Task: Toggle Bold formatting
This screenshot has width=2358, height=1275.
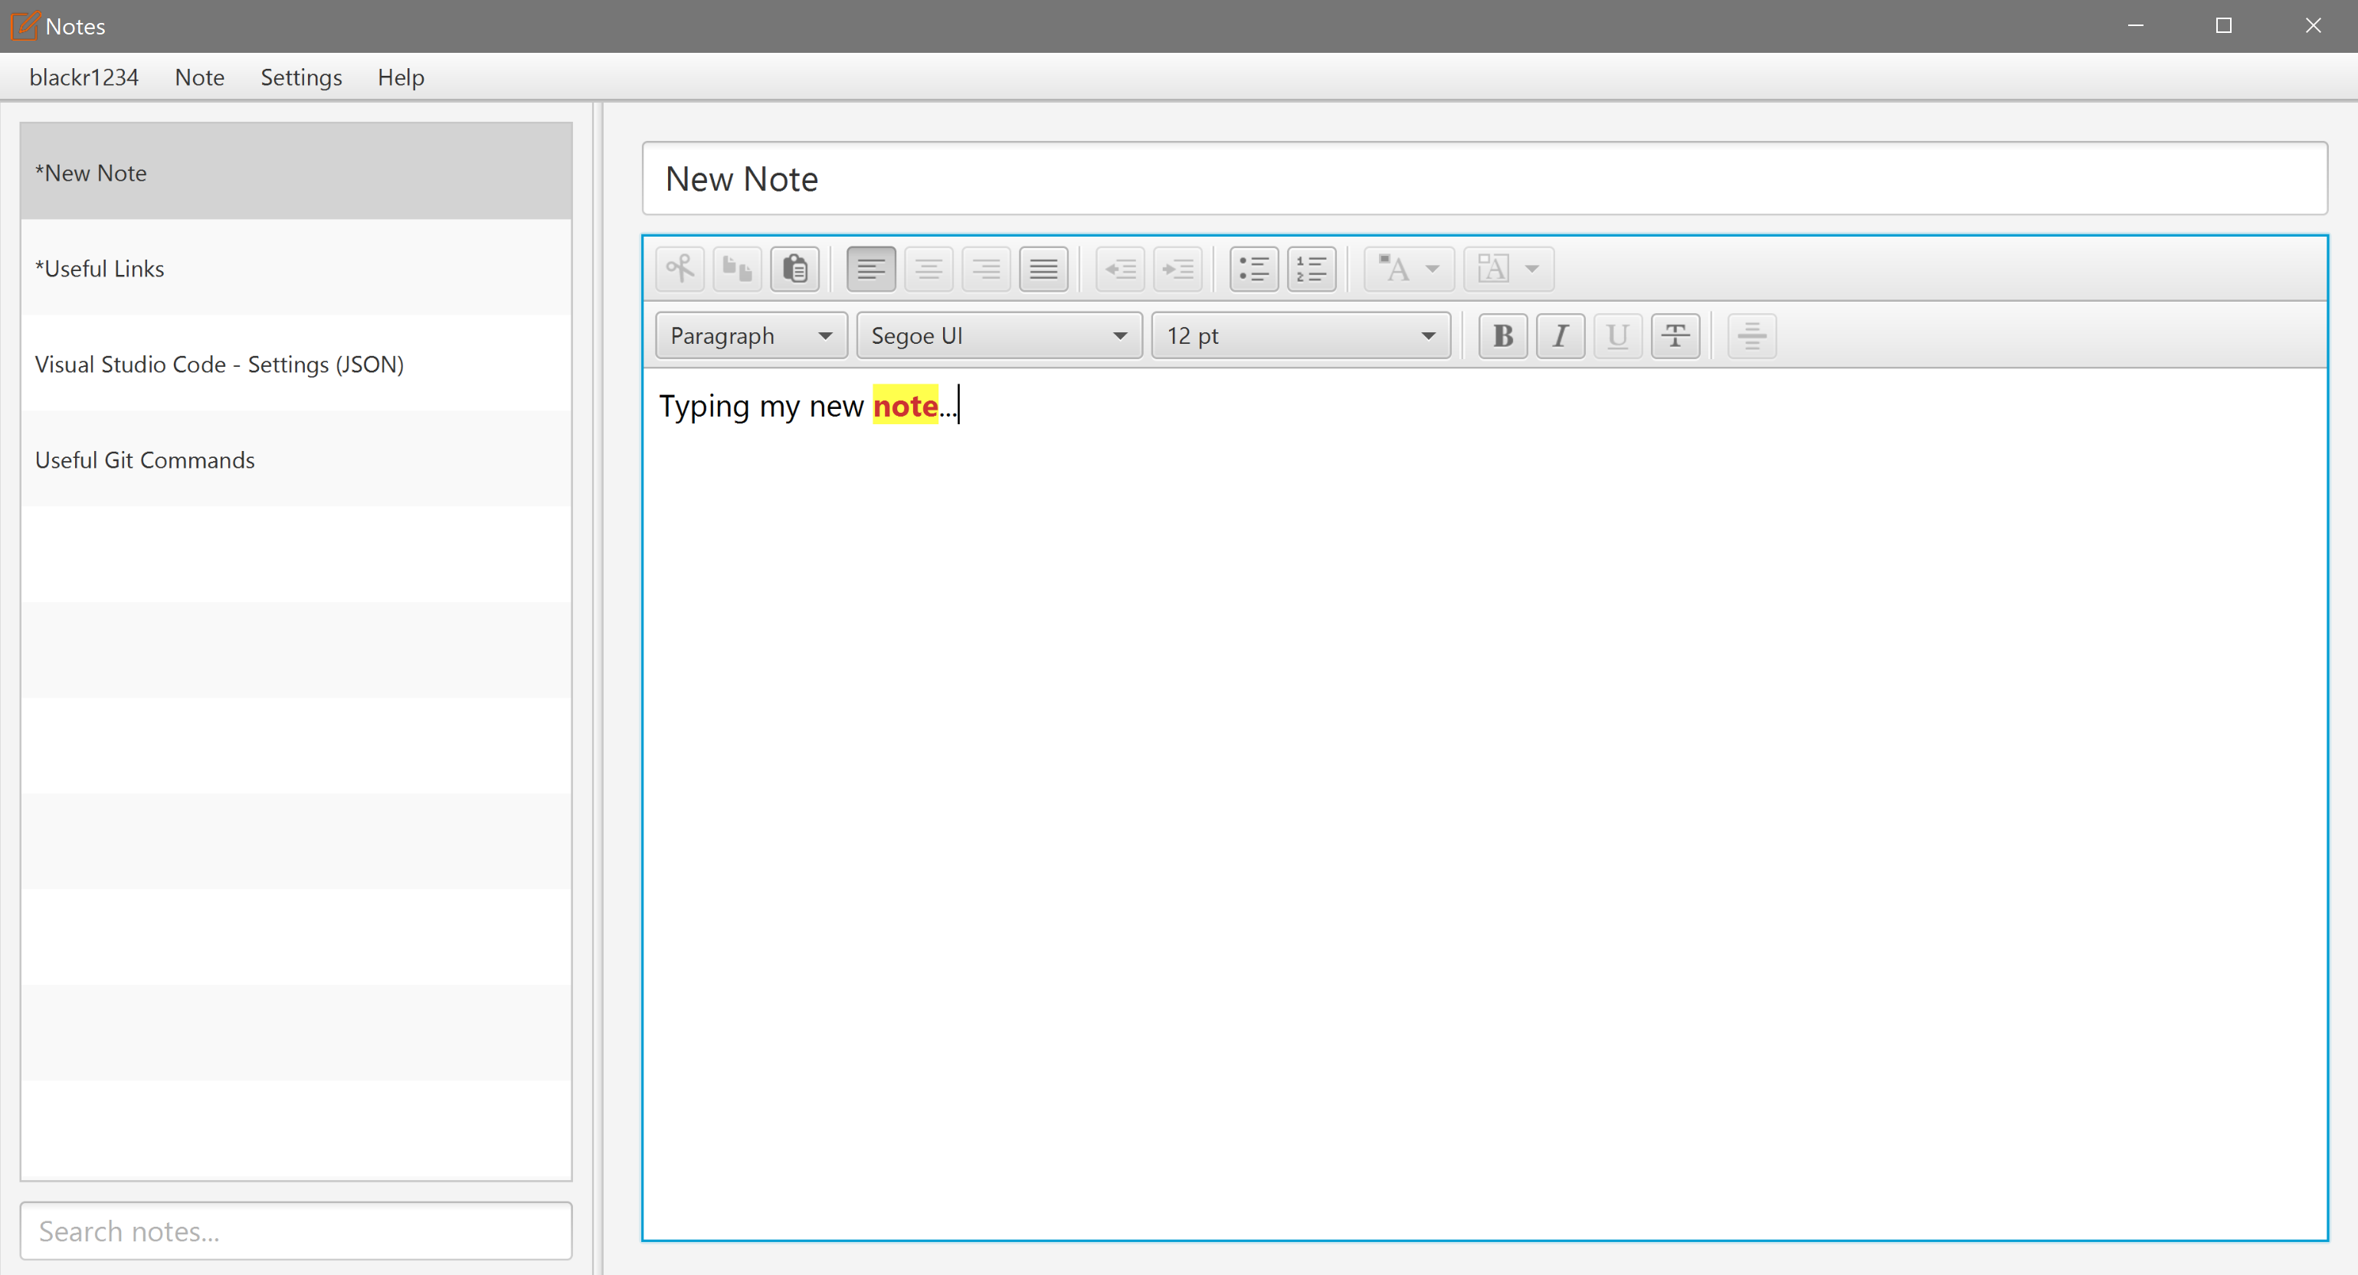Action: coord(1503,336)
